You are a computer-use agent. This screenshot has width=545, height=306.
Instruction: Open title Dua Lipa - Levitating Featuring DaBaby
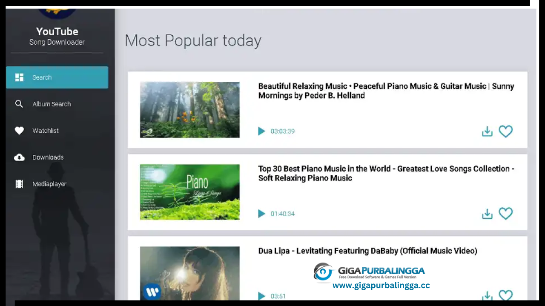click(x=367, y=251)
